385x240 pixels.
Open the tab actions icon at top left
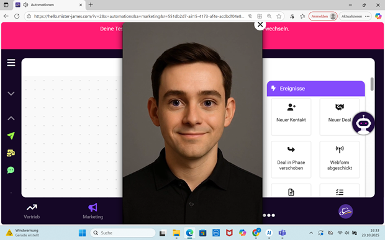(6, 5)
